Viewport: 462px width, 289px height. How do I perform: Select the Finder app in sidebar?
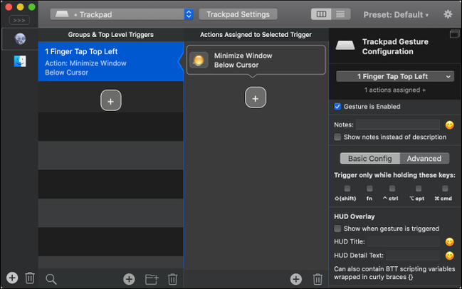click(x=20, y=61)
